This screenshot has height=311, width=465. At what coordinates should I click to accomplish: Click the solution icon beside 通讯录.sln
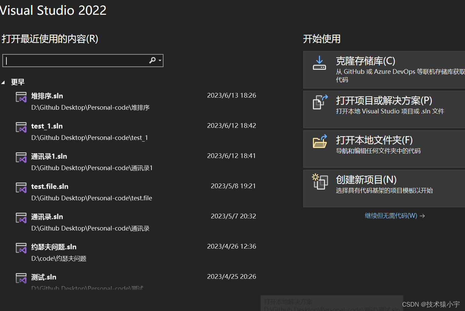[x=21, y=218]
